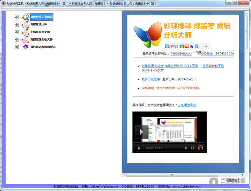Click the magnifier icon beside 基础数据设置向导
The width and height of the screenshot is (251, 191).
coord(26,17)
